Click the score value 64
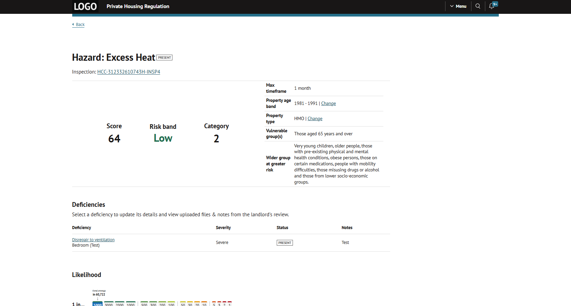This screenshot has width=571, height=306. [114, 139]
